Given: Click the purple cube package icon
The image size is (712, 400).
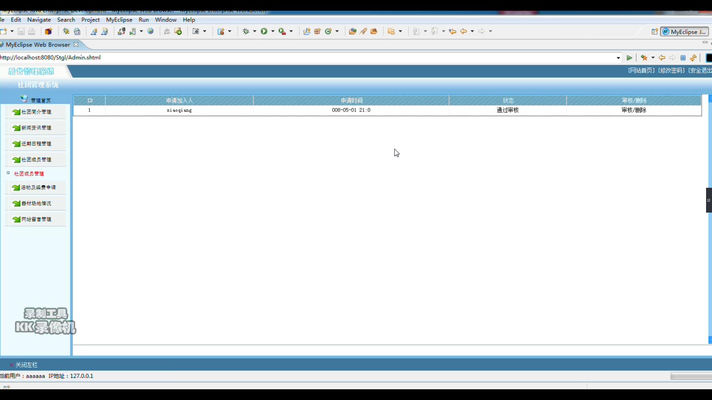Looking at the screenshot, I should pyautogui.click(x=49, y=31).
